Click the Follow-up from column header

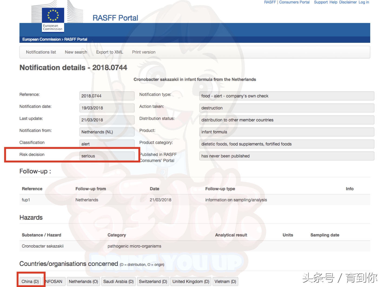click(x=91, y=189)
